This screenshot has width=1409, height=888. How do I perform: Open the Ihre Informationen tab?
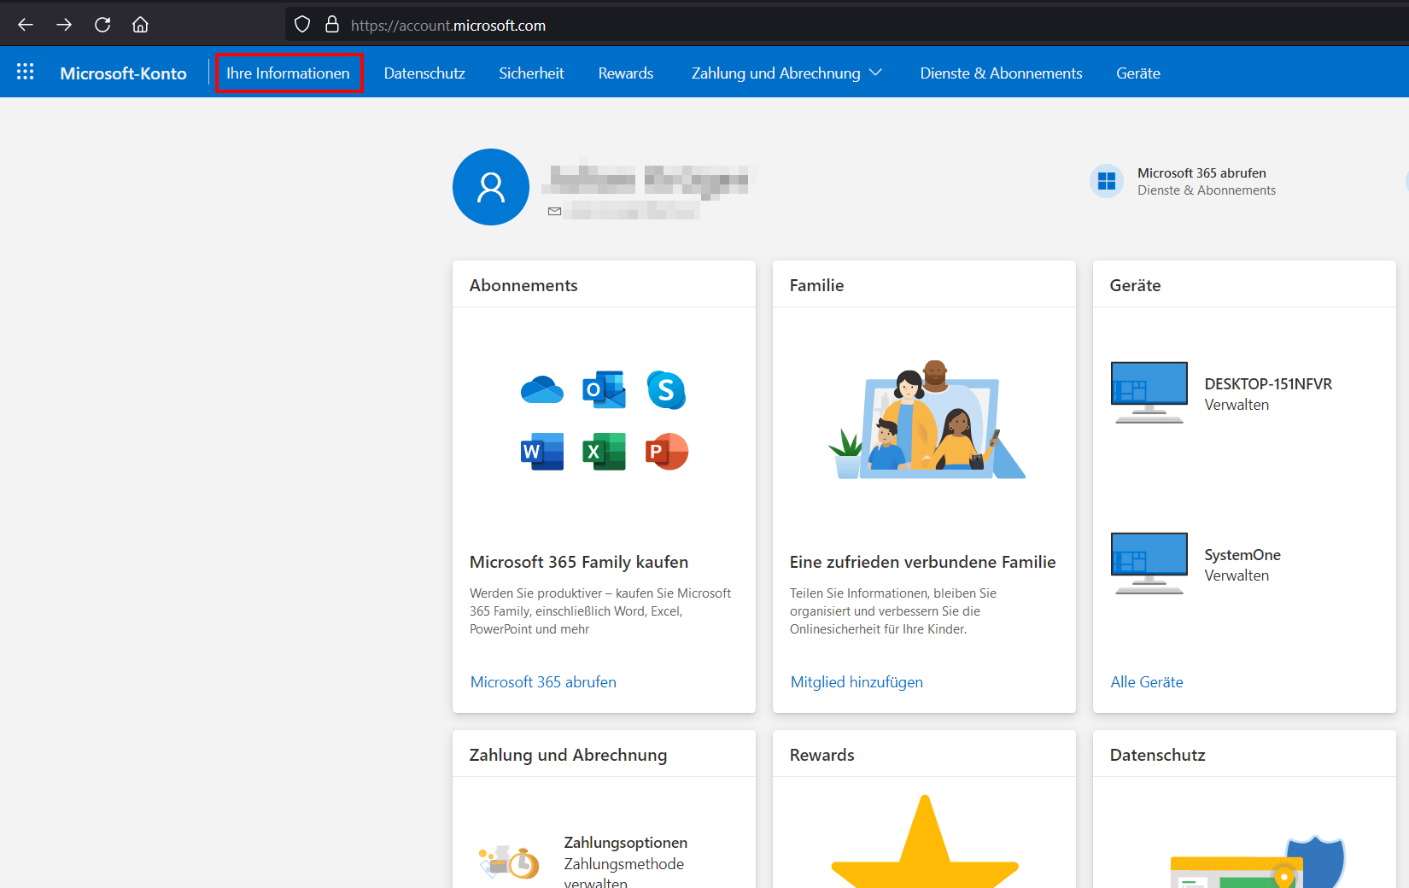pos(288,73)
